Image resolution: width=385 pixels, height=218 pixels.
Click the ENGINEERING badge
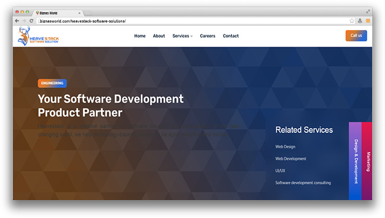(52, 83)
